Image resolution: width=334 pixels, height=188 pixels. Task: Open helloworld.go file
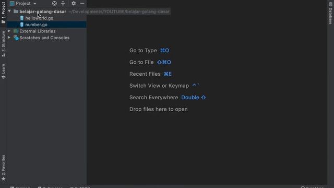click(x=39, y=18)
